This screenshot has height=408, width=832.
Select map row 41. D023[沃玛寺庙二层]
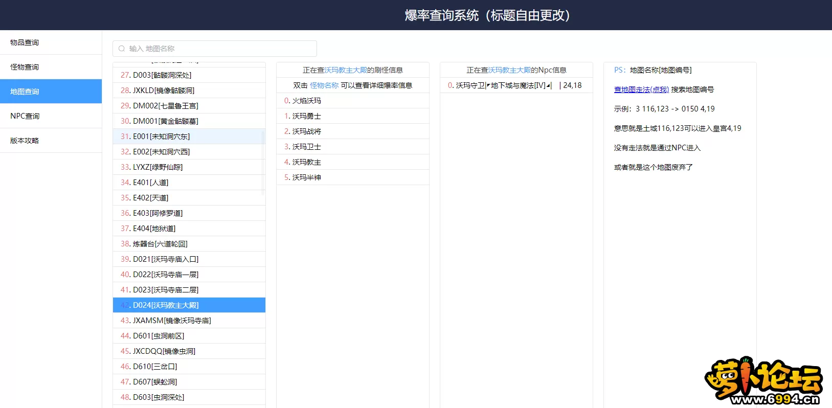click(189, 290)
